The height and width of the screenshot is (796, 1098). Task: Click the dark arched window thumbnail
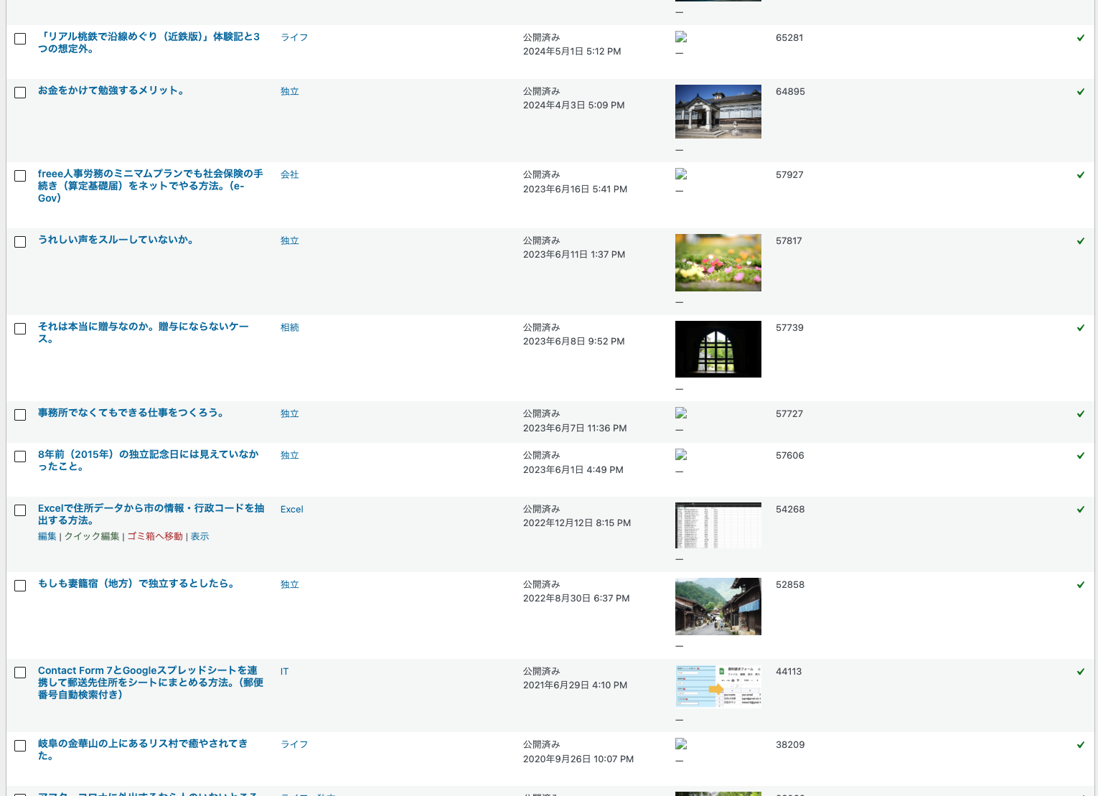pyautogui.click(x=718, y=349)
